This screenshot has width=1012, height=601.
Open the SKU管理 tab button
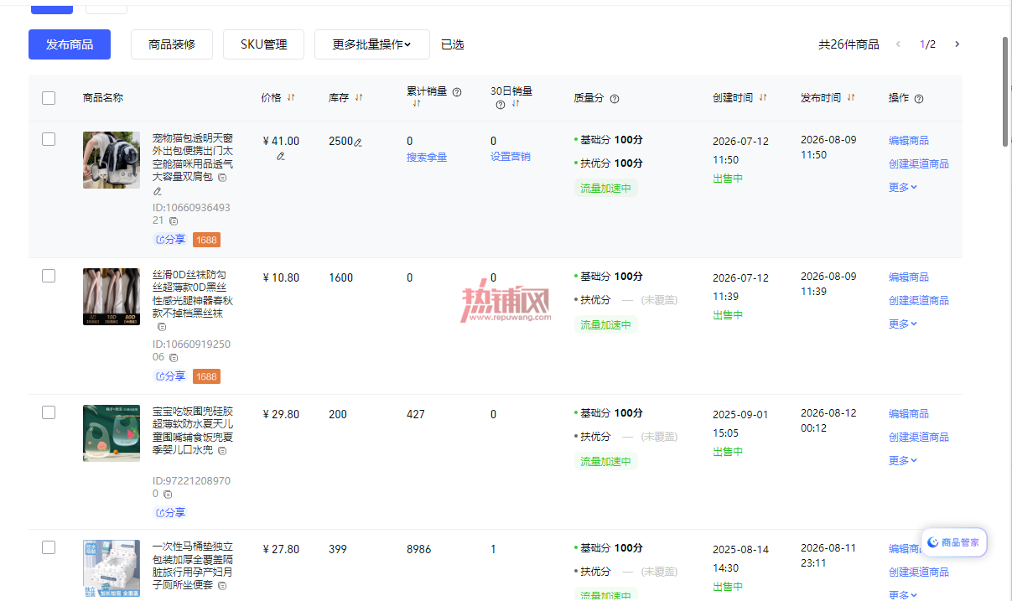[x=263, y=44]
